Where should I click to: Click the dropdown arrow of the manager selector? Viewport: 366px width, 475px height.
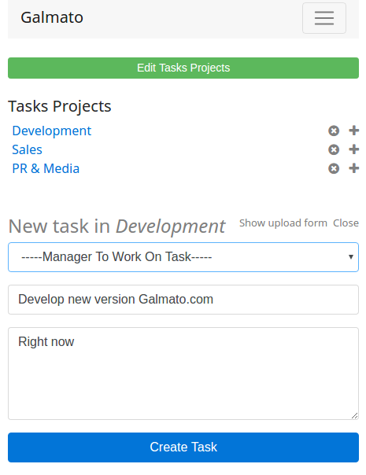[351, 257]
